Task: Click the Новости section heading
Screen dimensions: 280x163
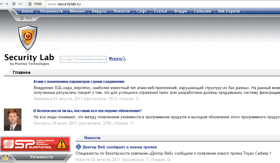Action: point(92,138)
